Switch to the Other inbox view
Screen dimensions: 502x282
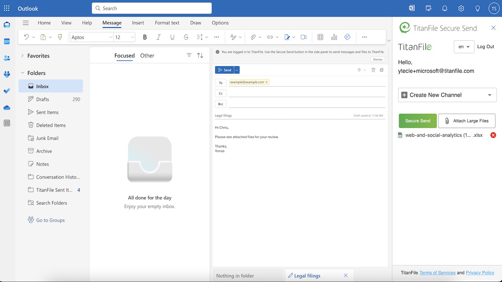tap(147, 55)
